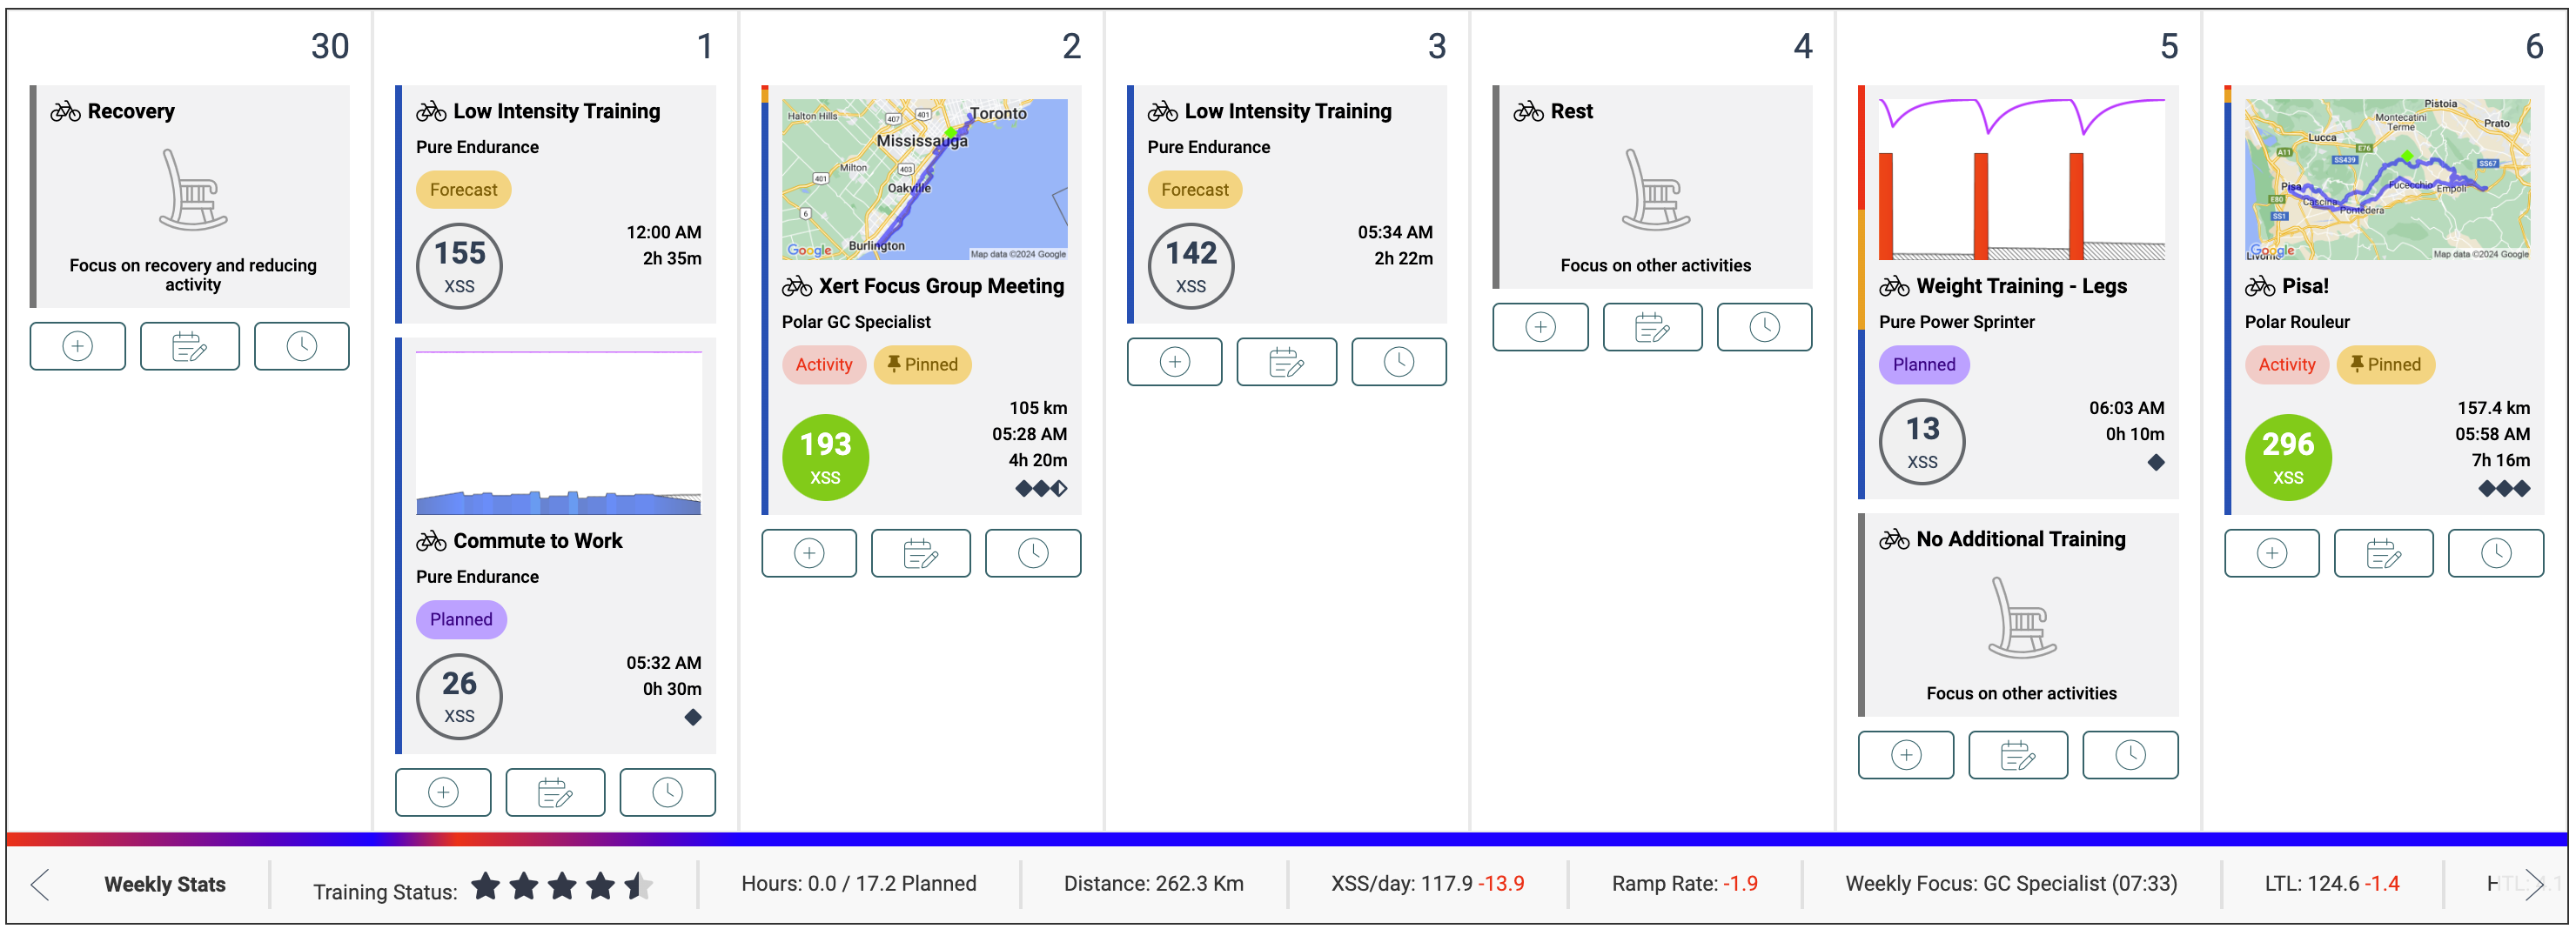The width and height of the screenshot is (2576, 929).
Task: Open the Commute to Work workout title
Action: coord(537,541)
